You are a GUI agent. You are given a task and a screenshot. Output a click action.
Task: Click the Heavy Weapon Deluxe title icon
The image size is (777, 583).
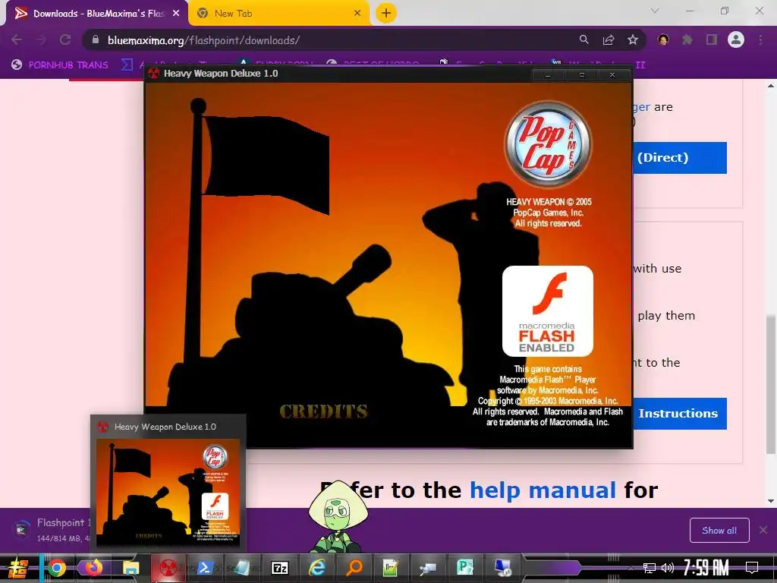pyautogui.click(x=153, y=74)
